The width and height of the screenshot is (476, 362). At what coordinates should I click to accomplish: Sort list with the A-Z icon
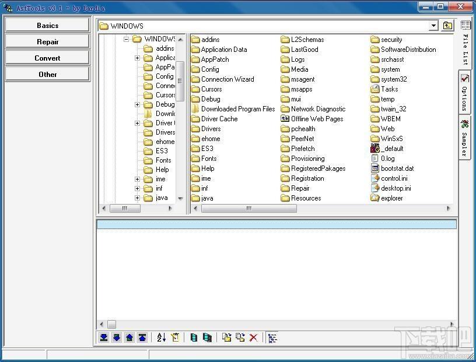pyautogui.click(x=161, y=338)
